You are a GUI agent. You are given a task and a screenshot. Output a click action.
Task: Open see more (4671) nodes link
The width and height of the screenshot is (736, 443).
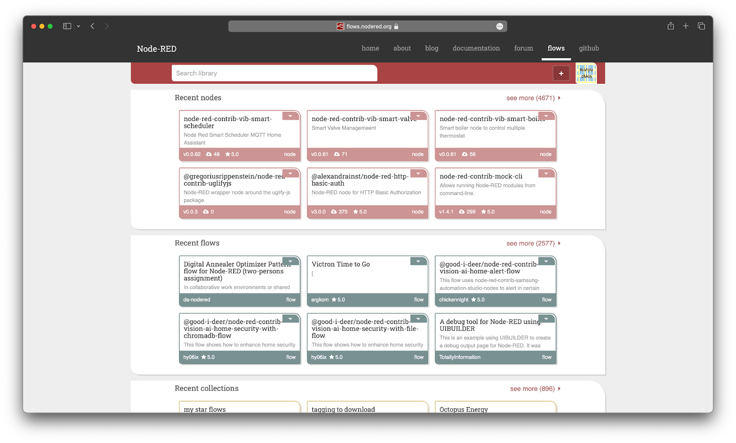533,98
